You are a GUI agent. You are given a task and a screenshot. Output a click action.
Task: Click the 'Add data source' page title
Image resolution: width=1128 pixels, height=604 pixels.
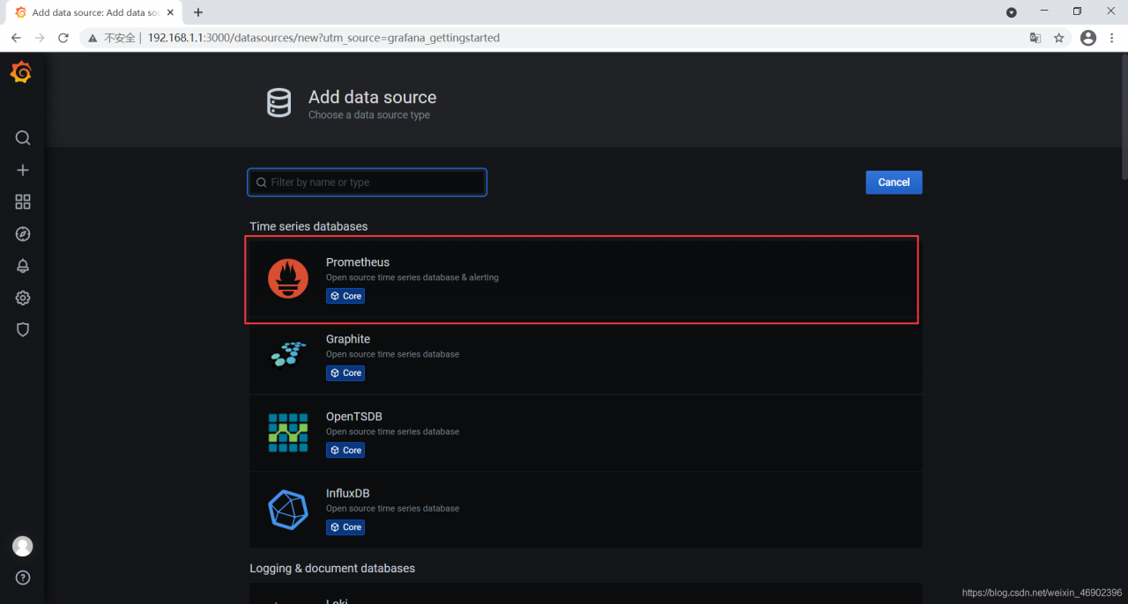(x=372, y=97)
